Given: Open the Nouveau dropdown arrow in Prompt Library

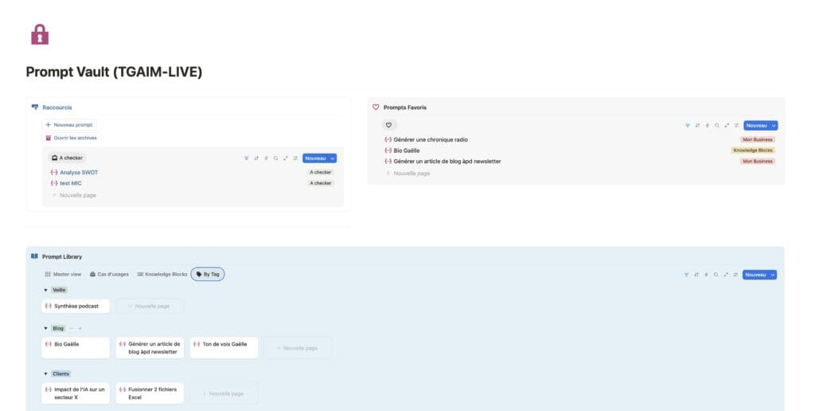Looking at the screenshot, I should click(773, 275).
